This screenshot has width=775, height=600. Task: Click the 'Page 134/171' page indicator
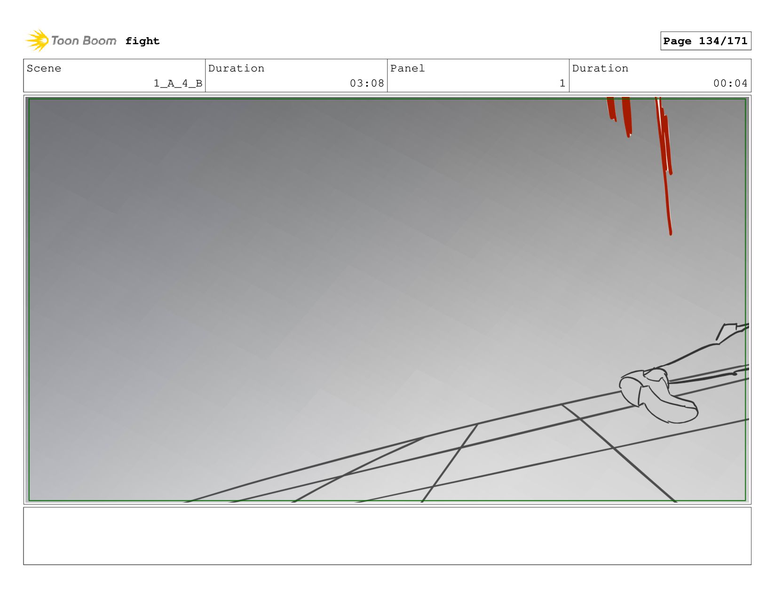tap(705, 41)
